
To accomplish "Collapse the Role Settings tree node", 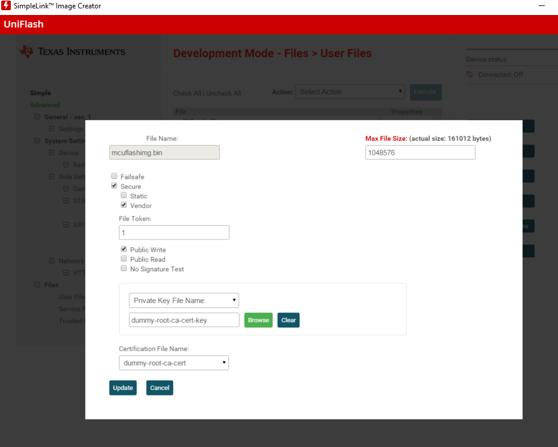I will 52,177.
